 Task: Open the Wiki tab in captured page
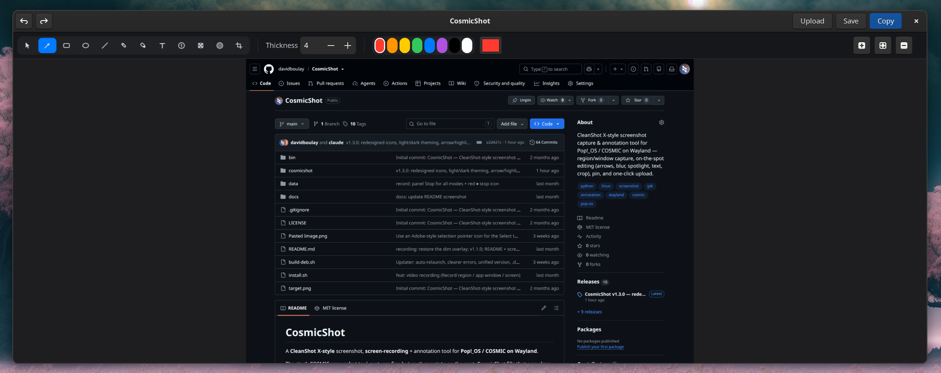pyautogui.click(x=457, y=83)
